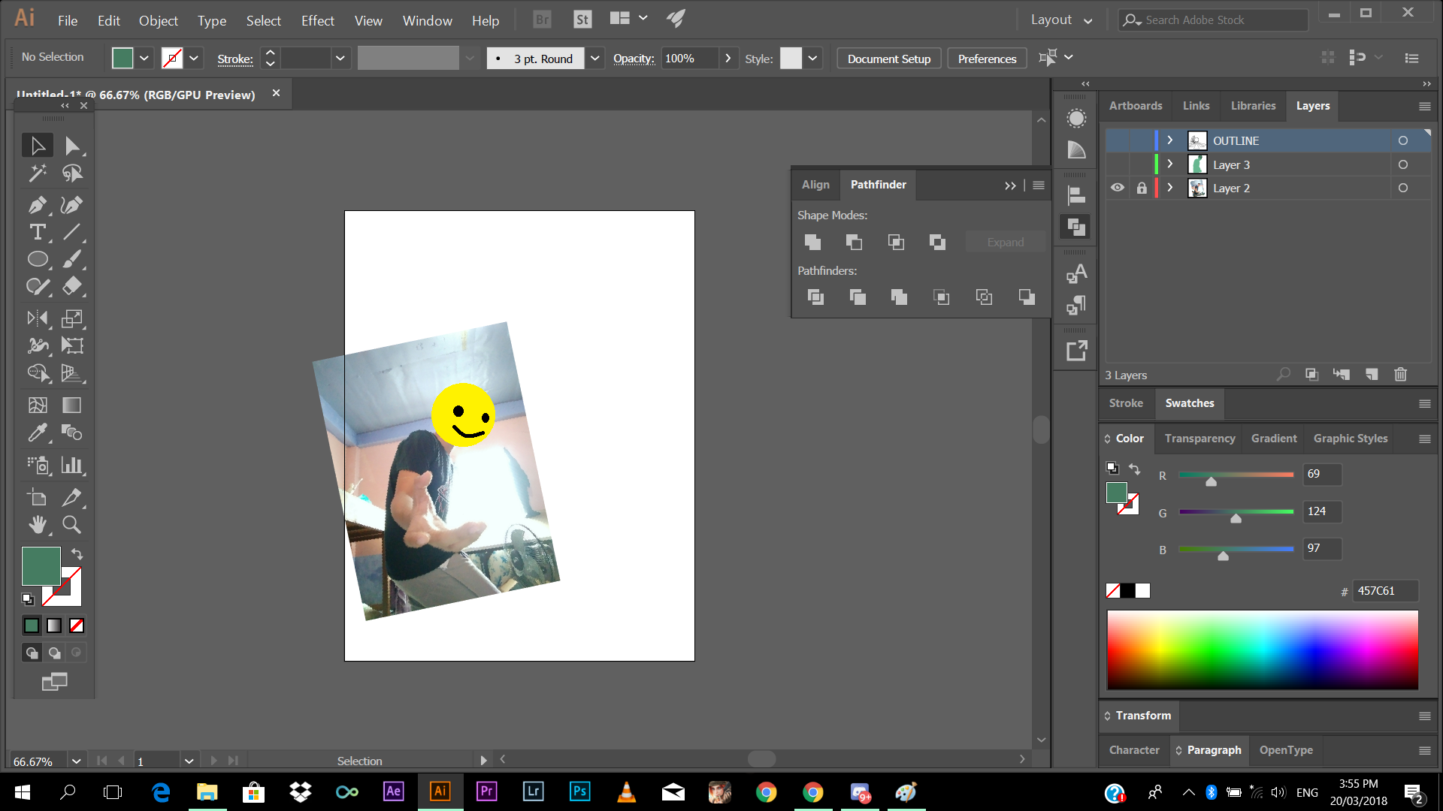Expand the OUTLINE layer contents
This screenshot has height=811, width=1443.
point(1169,140)
